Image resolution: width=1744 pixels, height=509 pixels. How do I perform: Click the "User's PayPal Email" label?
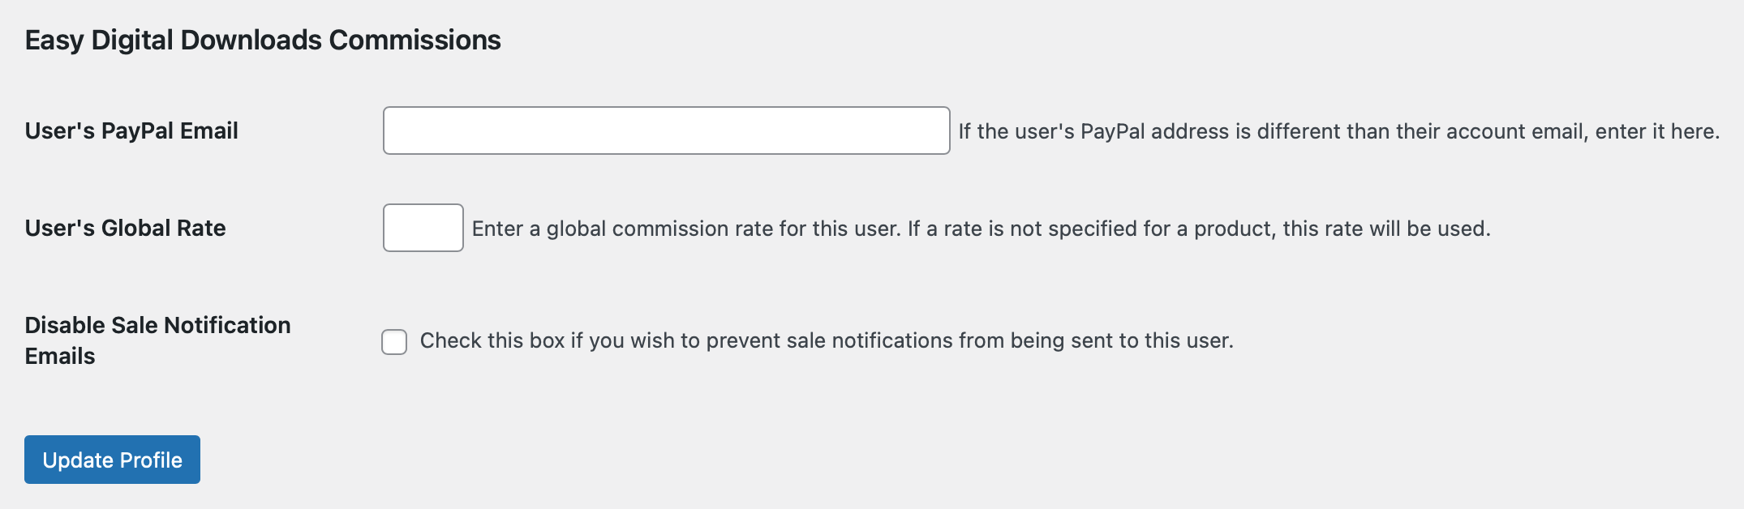coord(131,130)
